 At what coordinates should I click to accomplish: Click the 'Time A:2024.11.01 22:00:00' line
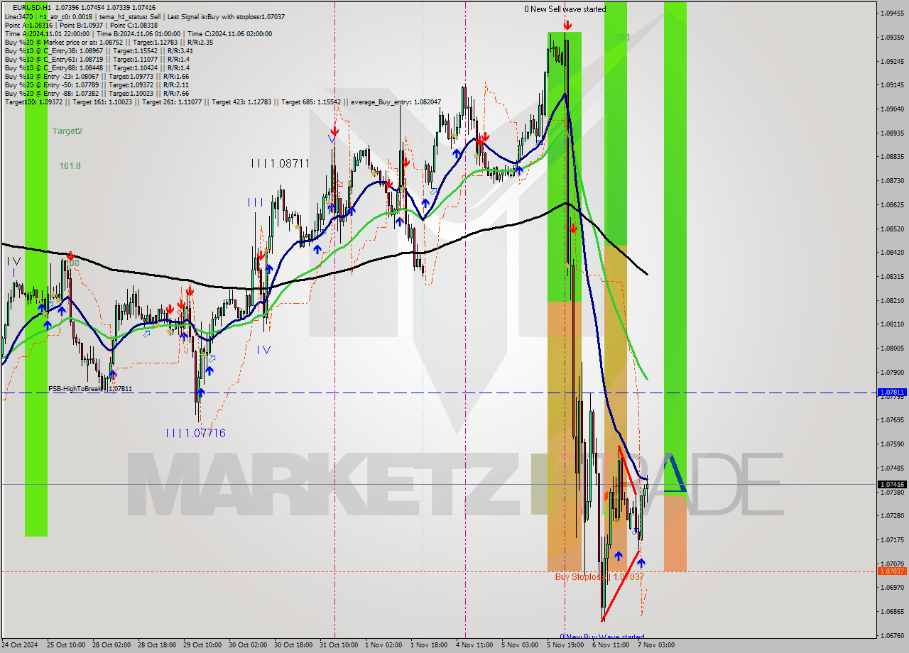coord(138,33)
